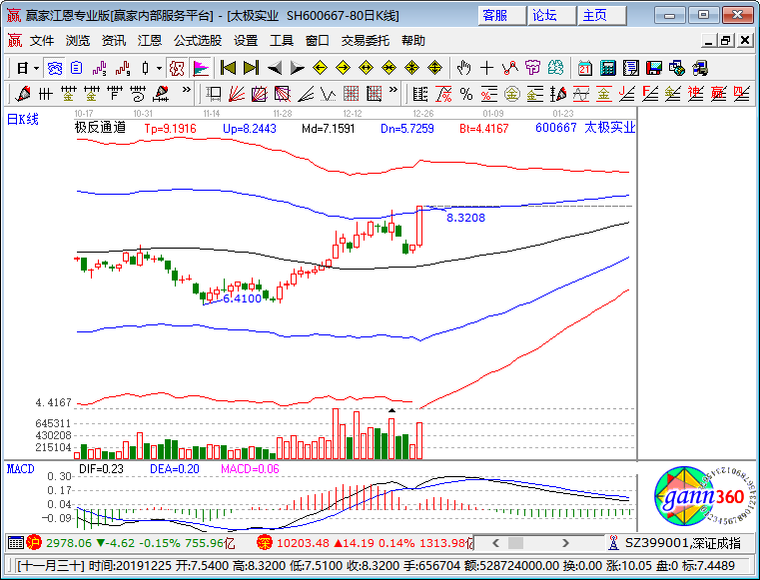Screen dimensions: 760x580
Task: Select the red grid pattern icon
Action: click(x=351, y=94)
